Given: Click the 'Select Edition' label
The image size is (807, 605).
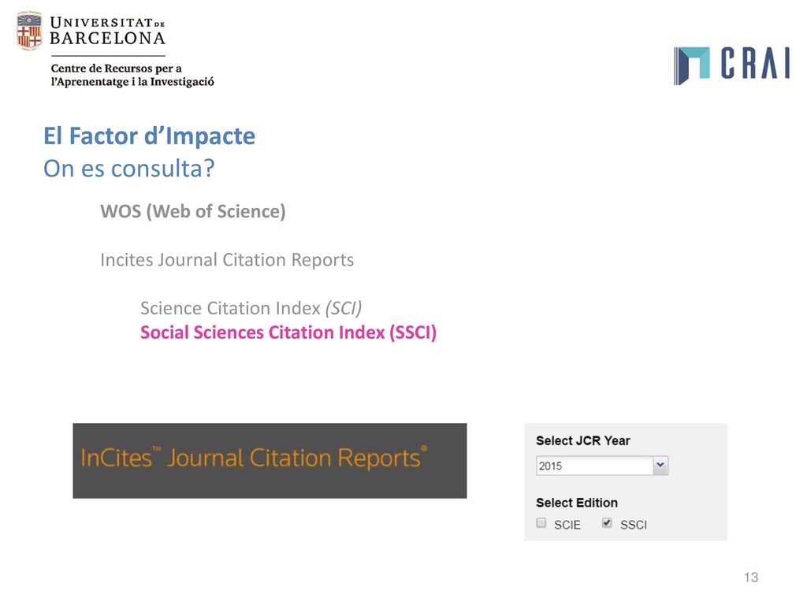Looking at the screenshot, I should (577, 503).
